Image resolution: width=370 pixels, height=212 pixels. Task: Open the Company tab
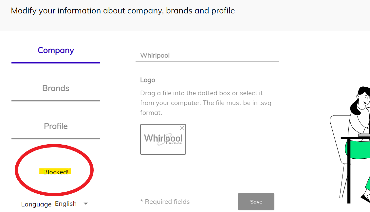56,50
